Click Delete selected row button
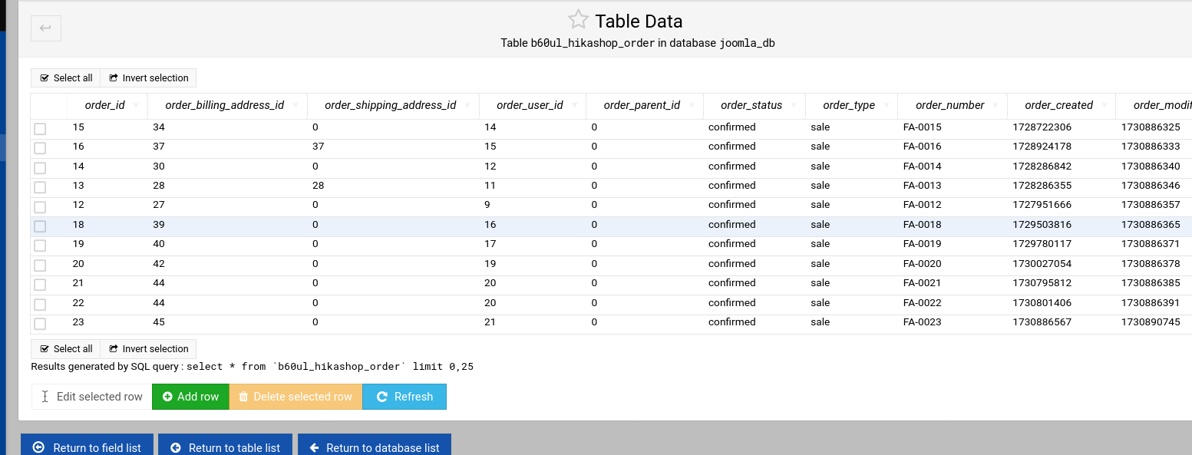 [x=296, y=397]
